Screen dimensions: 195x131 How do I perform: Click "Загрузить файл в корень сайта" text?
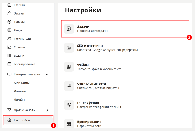pyautogui.click(x=99, y=69)
